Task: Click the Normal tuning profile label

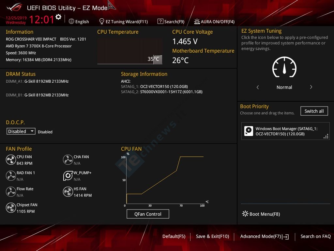Action: click(x=284, y=87)
